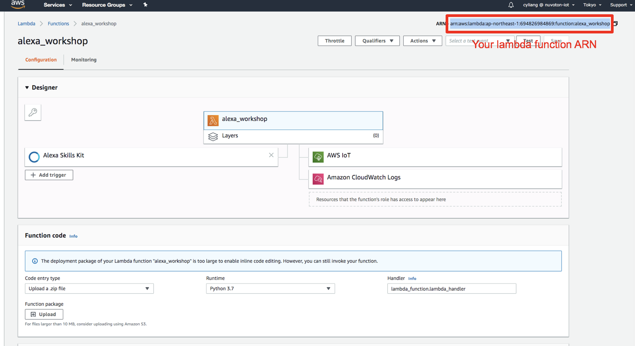Go to the Lambda breadcrumb link
This screenshot has width=635, height=346.
[27, 24]
